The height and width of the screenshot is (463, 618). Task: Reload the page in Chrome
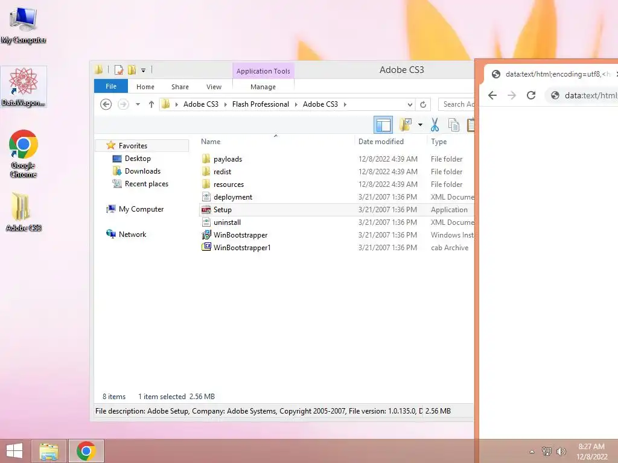click(x=531, y=95)
